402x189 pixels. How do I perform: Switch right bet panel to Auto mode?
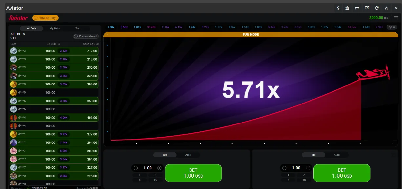336,155
